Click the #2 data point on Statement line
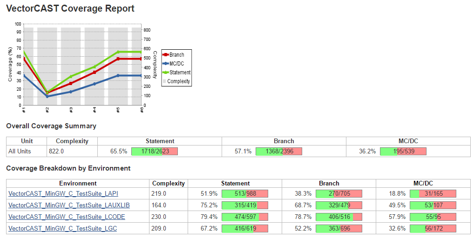This screenshot has width=474, height=238. [x=47, y=93]
